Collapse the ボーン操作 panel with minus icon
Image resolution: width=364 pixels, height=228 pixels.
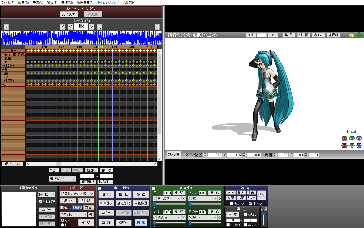tap(99, 188)
